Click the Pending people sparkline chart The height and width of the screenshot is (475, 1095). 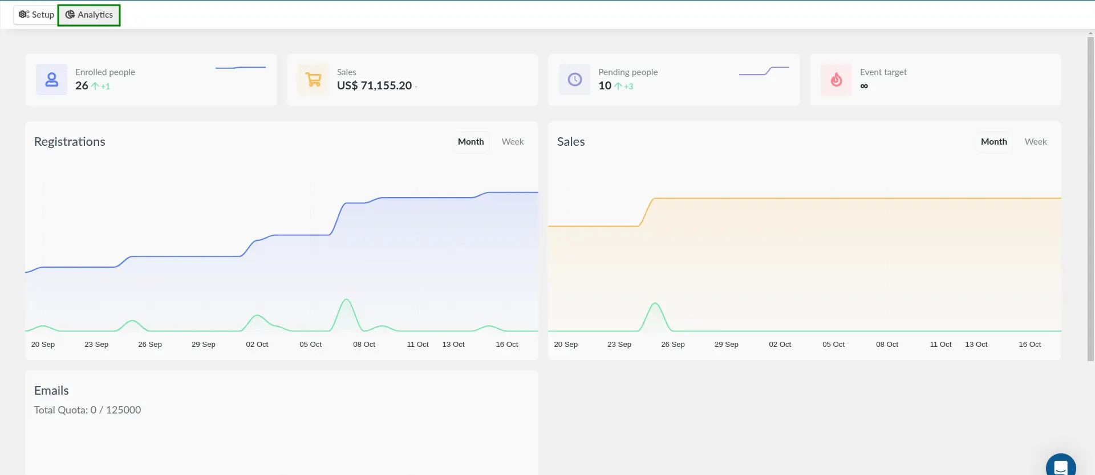764,71
